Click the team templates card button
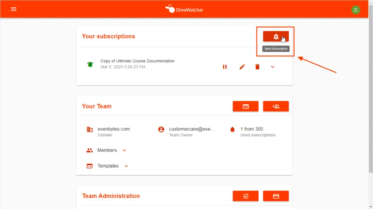The image size is (373, 209). tap(246, 106)
